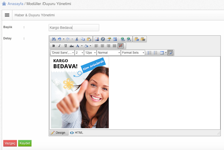Image resolution: width=224 pixels, height=150 pixels.
Task: Insert Flash media with Flash icon
Action: 103,39
